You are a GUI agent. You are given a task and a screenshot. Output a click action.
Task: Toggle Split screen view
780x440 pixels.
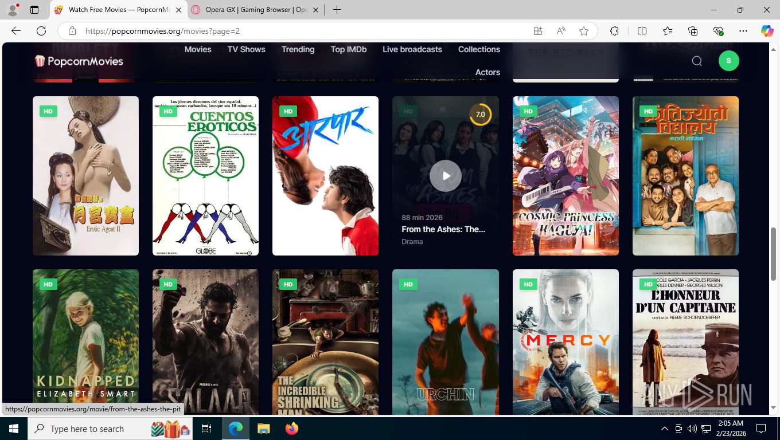(642, 31)
